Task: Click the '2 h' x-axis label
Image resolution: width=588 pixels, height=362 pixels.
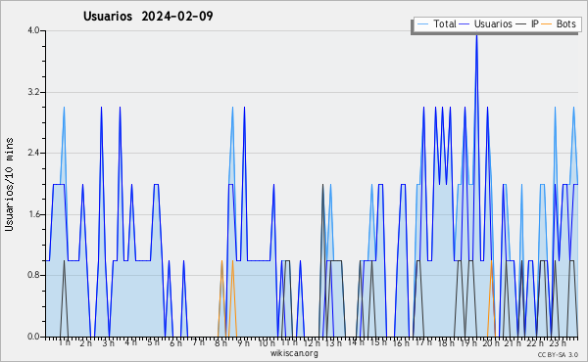Action: click(x=85, y=342)
